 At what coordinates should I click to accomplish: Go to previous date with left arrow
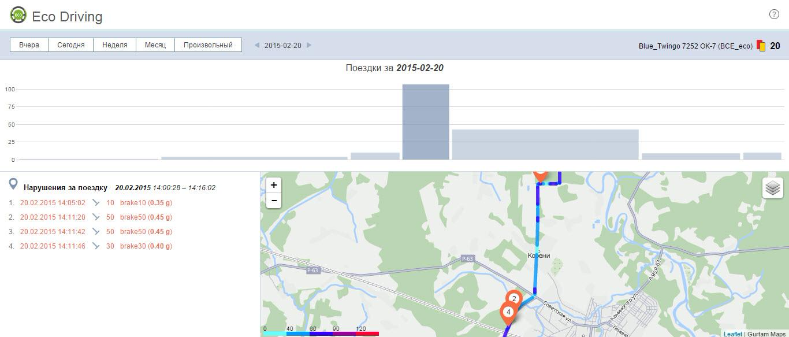[x=257, y=45]
